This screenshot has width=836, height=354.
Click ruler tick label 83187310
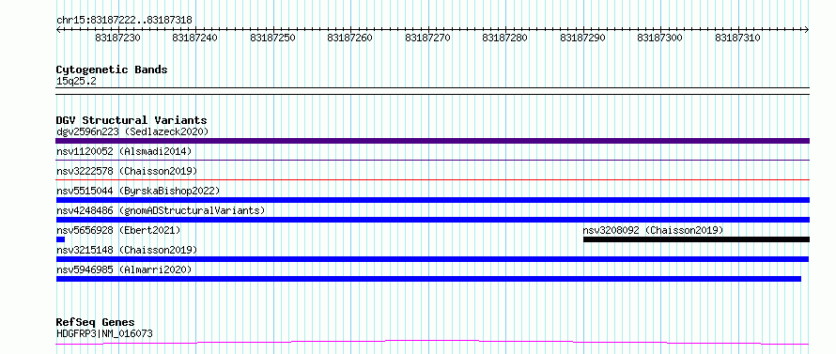click(738, 38)
